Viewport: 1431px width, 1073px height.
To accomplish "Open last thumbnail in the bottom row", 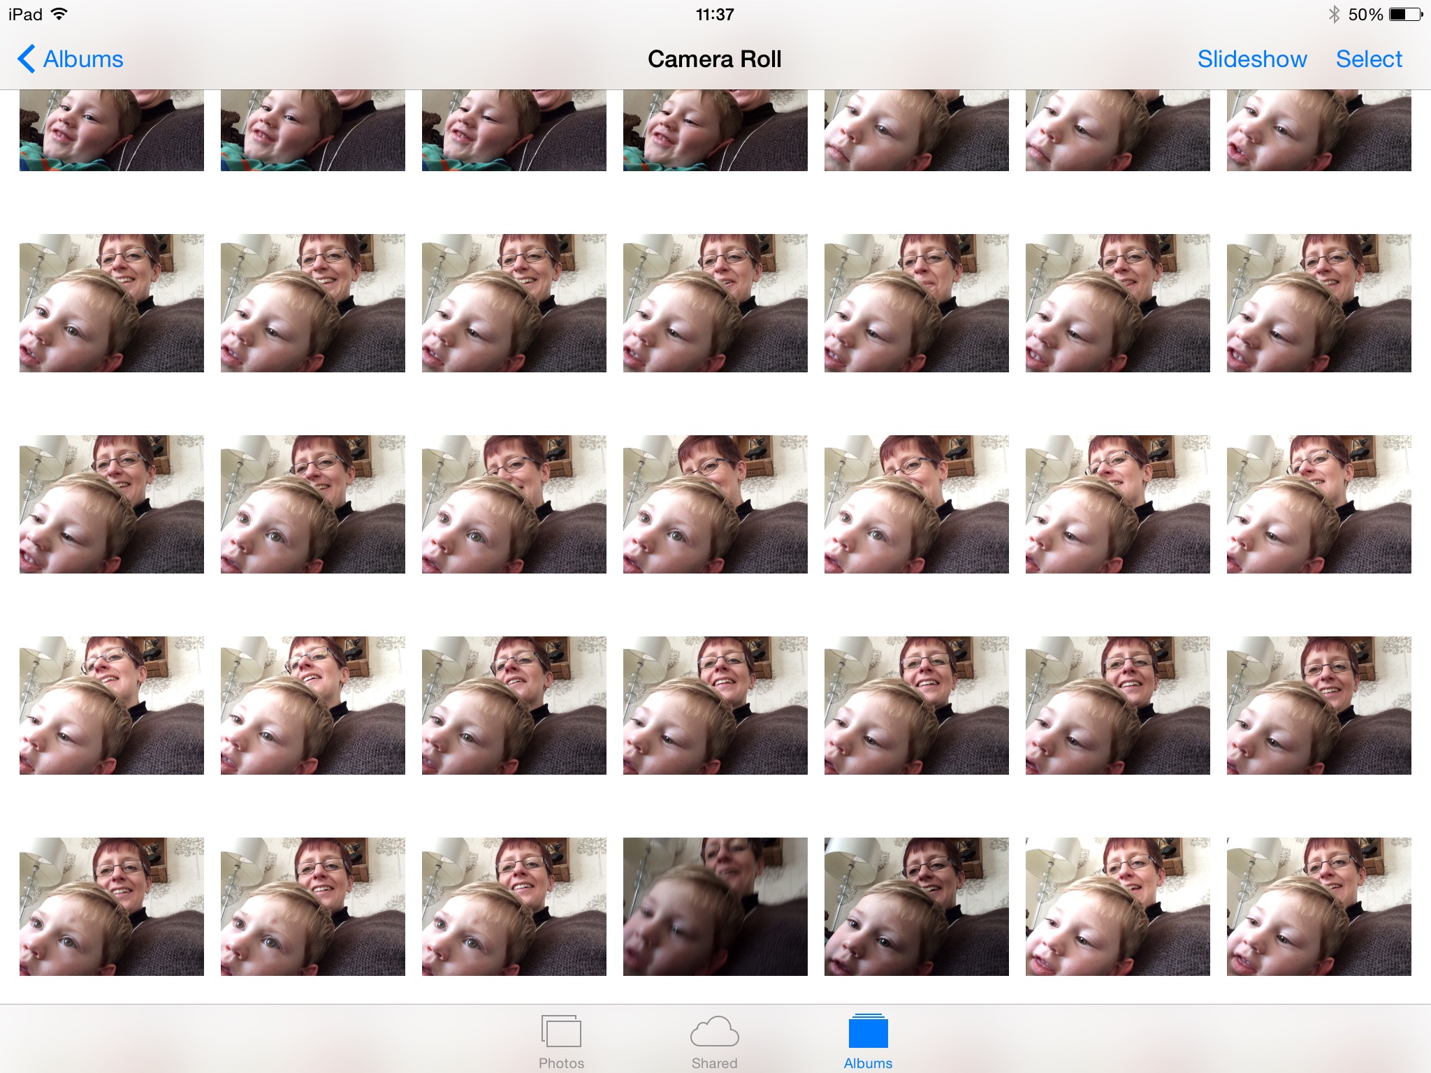I will tap(1319, 906).
